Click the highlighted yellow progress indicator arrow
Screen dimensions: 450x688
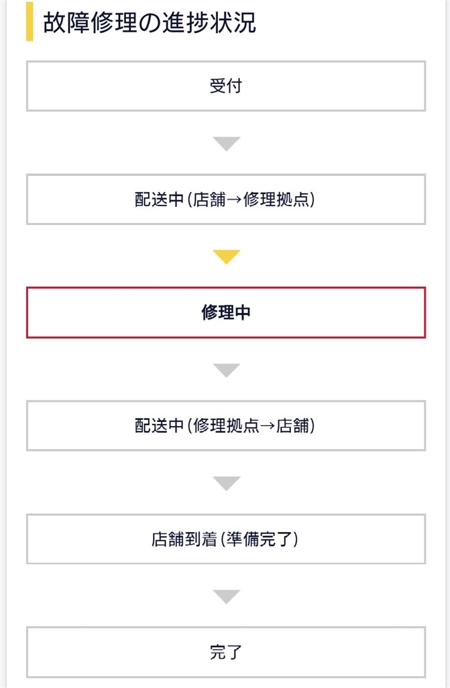tap(225, 257)
